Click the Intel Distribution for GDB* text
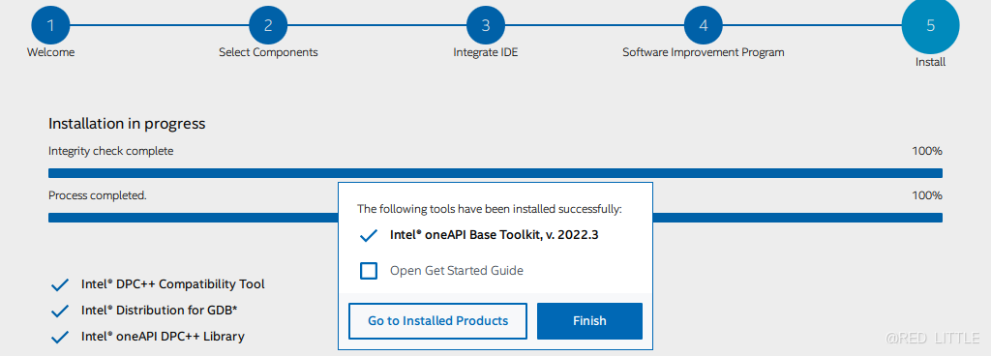 point(159,310)
